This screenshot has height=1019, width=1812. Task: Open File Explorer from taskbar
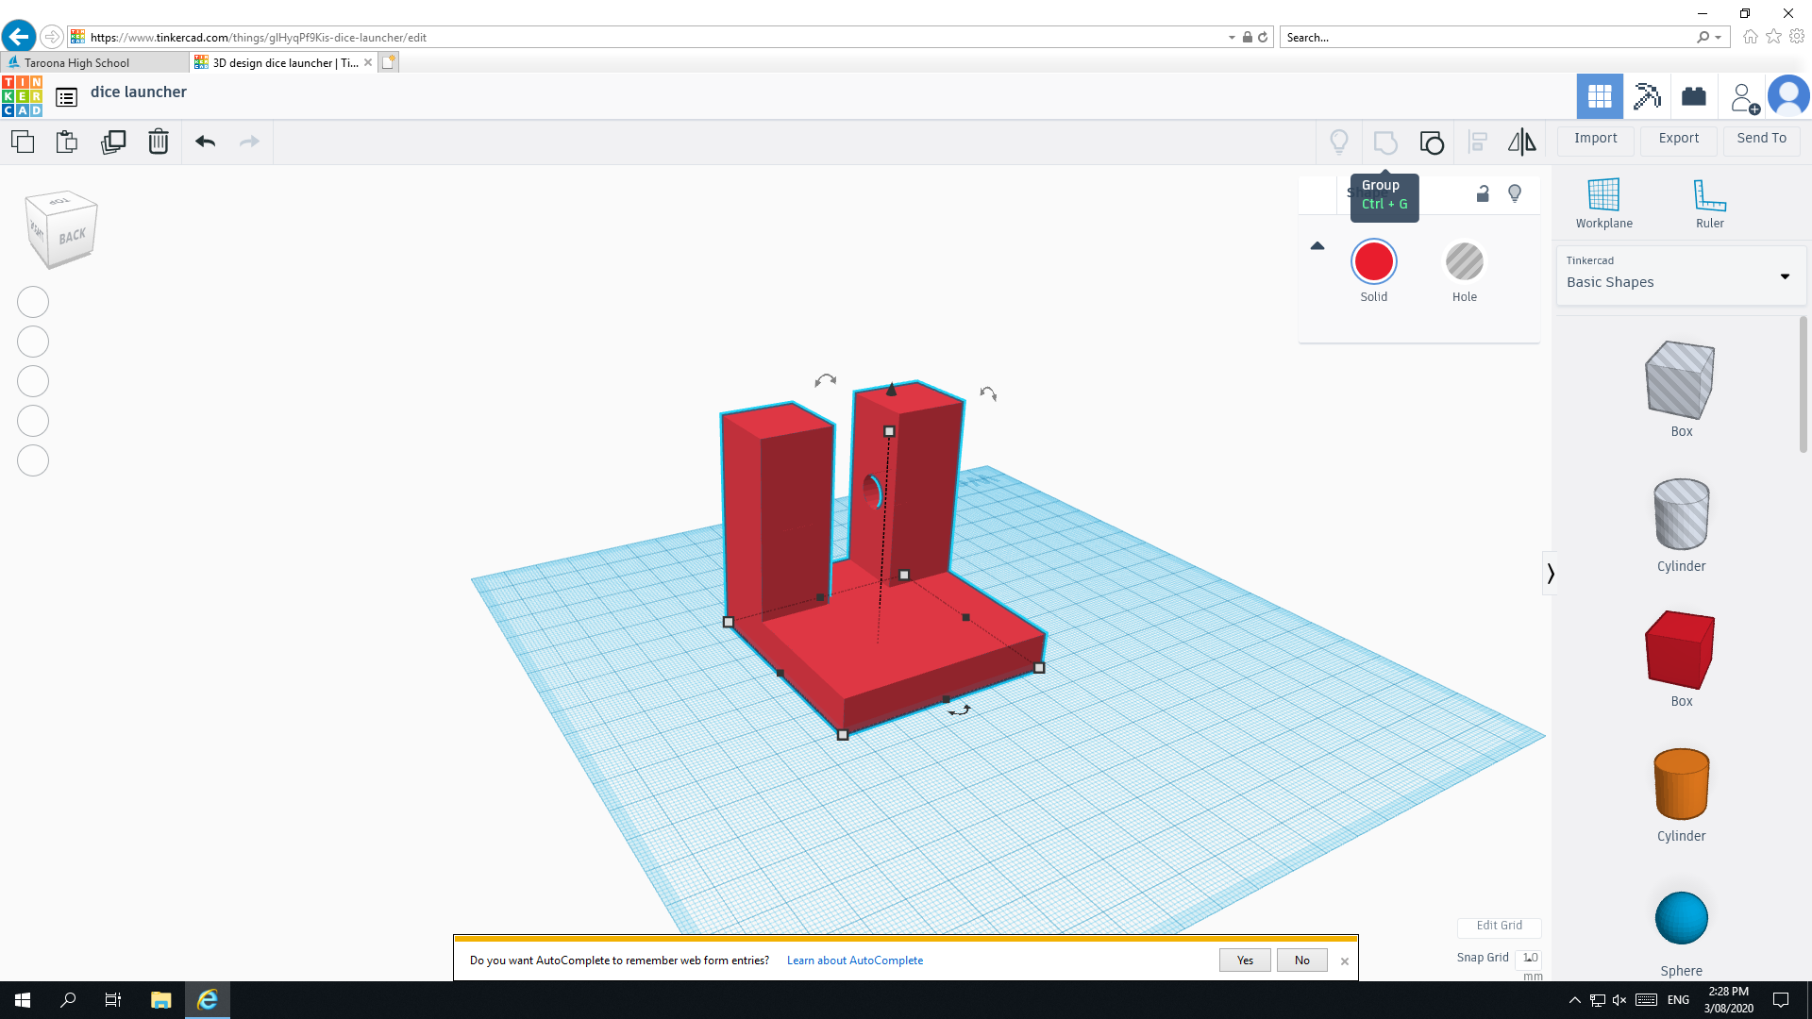pos(160,1000)
